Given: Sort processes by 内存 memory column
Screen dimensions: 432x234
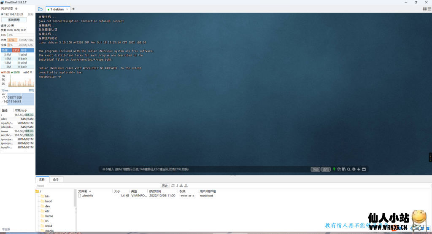Looking at the screenshot, I should click(x=5, y=50).
